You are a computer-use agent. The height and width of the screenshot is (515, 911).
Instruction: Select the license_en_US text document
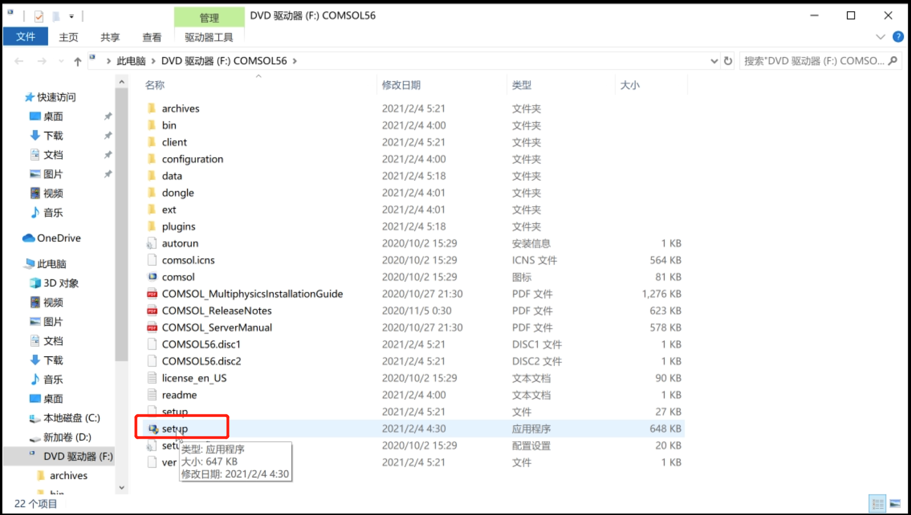point(194,378)
